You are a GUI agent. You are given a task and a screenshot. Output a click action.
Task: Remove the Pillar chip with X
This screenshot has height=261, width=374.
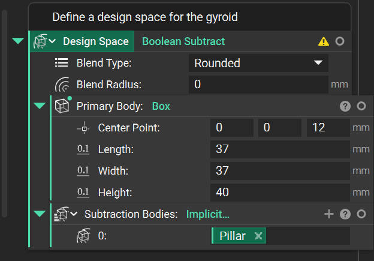(258, 236)
